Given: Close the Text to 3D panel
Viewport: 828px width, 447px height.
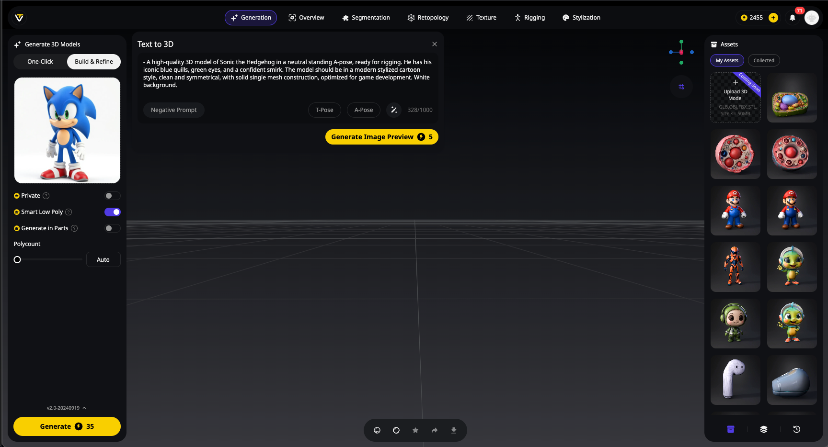Looking at the screenshot, I should click(435, 44).
